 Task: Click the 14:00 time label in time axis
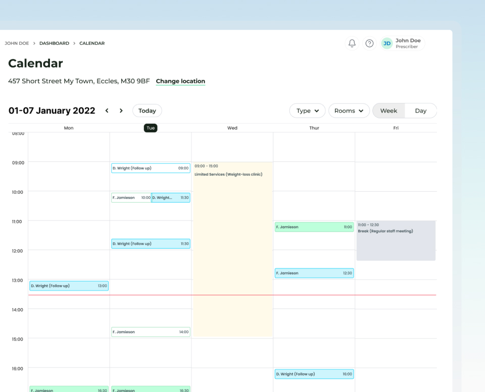coord(17,310)
